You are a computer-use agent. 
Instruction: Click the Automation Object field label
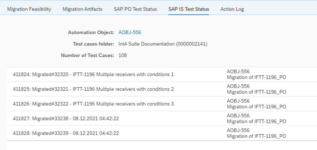coord(91,32)
